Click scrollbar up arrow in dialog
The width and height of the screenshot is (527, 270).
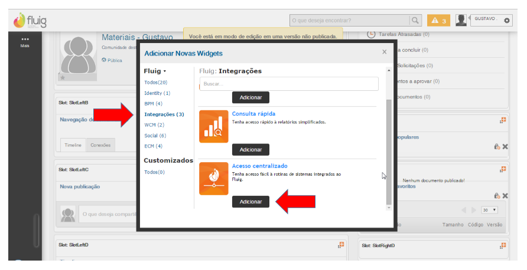coord(389,70)
